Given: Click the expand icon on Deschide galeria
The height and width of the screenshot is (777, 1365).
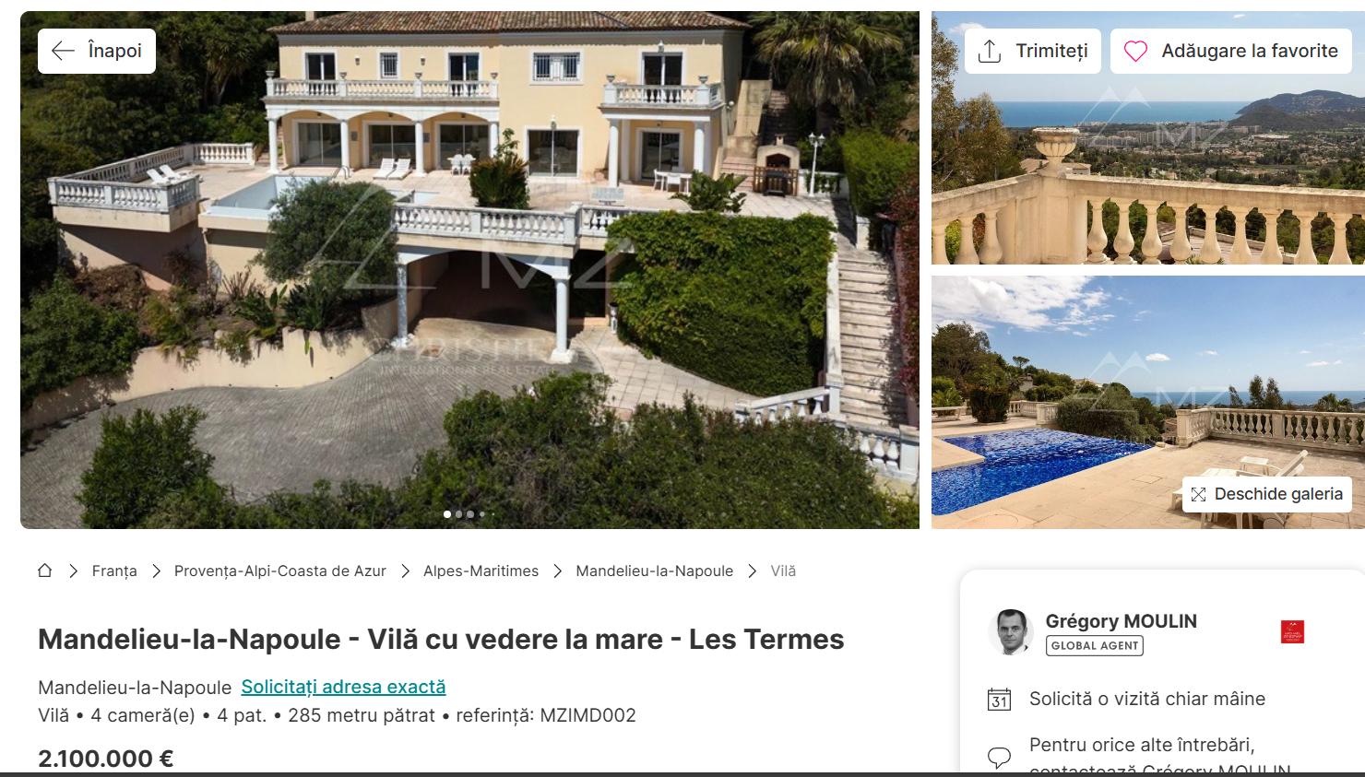Looking at the screenshot, I should point(1197,495).
